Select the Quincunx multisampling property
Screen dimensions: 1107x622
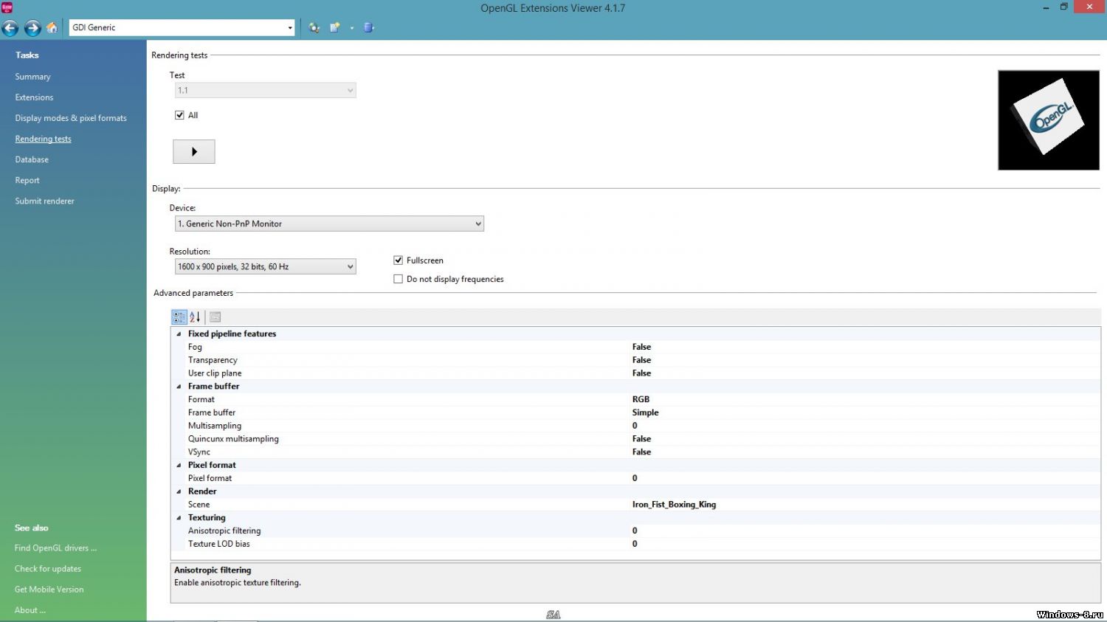[635, 439]
